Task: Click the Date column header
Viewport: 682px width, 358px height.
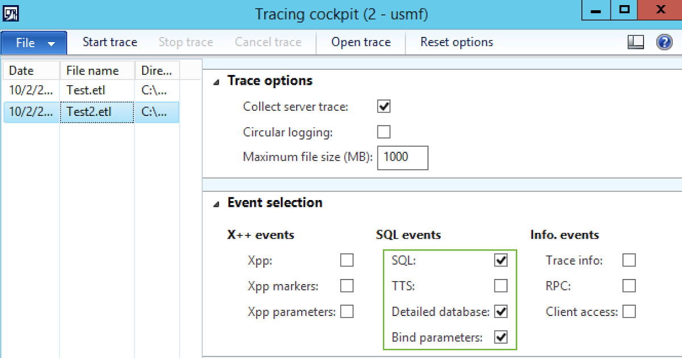Action: click(x=19, y=70)
